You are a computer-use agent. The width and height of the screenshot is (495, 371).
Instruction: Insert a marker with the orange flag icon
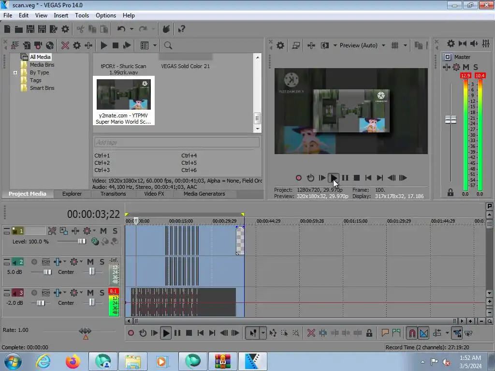385,333
